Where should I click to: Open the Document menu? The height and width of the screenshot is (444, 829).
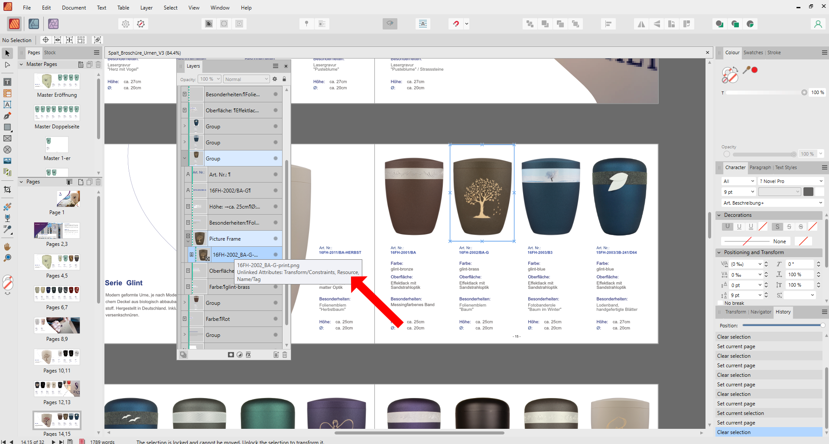74,7
